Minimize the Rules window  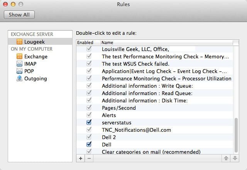(13, 4)
